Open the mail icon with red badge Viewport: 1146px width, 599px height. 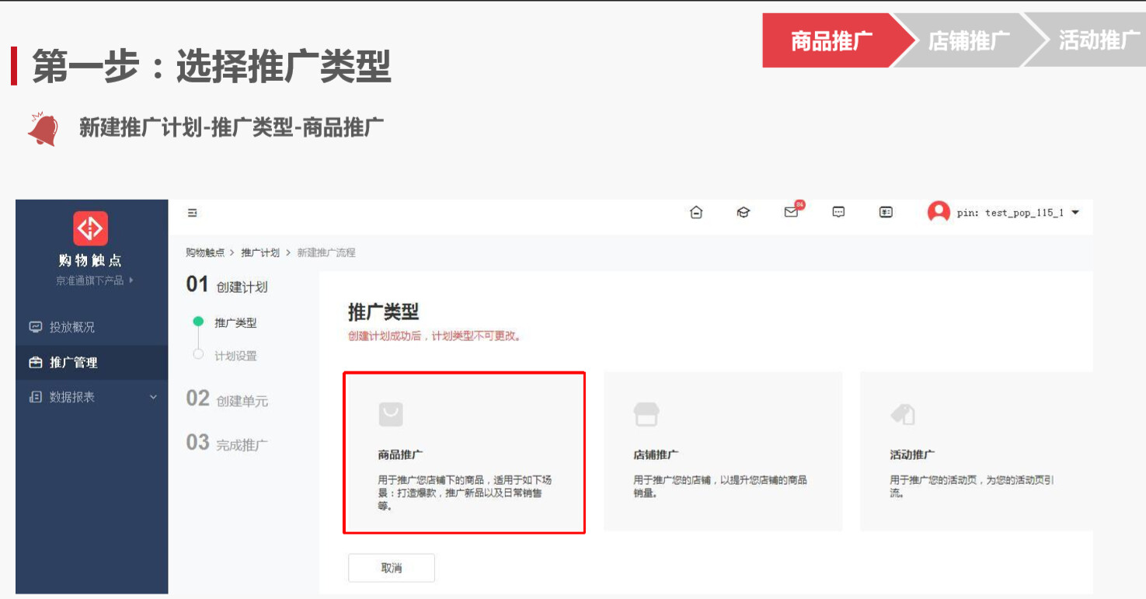(792, 212)
